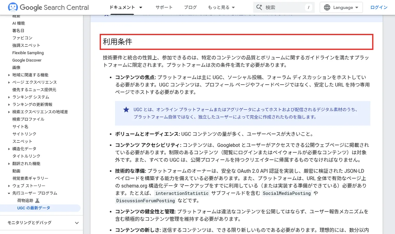Click the コンテンツの焦点 bold label
Viewport: 395px width, 234px height.
[136, 78]
